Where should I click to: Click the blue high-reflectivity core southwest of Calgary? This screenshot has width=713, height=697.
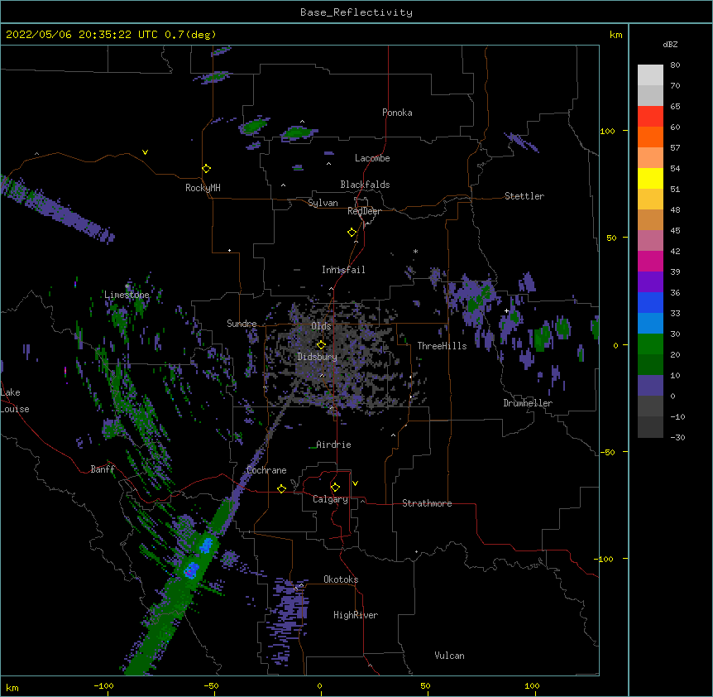(191, 570)
